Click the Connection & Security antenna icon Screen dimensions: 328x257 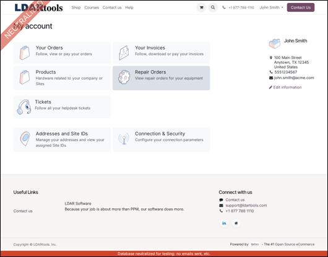point(124,139)
